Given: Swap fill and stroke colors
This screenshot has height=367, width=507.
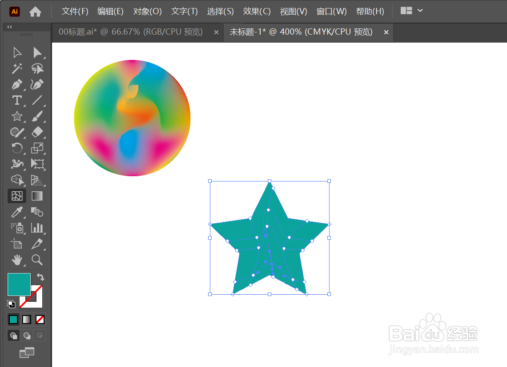Looking at the screenshot, I should (x=40, y=277).
